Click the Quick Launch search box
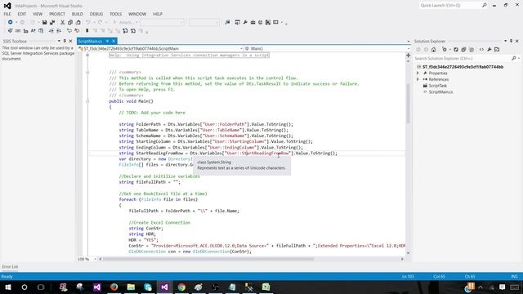This screenshot has height=294, width=523. tap(449, 6)
